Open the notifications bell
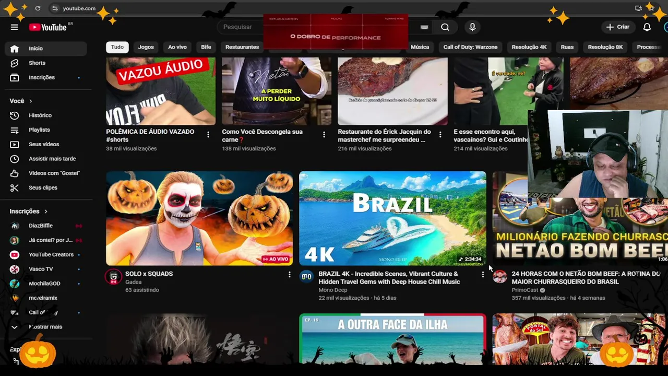 pyautogui.click(x=647, y=27)
